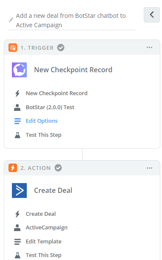162x260 pixels.
Task: Click the ActiveCampaign app logo
Action: [x=19, y=190]
